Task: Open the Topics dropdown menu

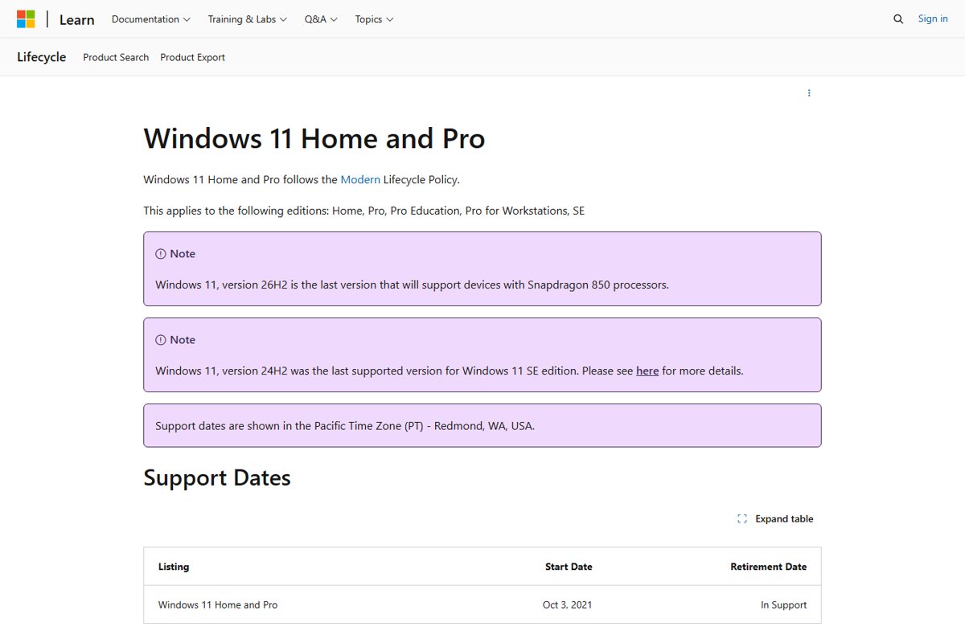Action: coord(374,19)
